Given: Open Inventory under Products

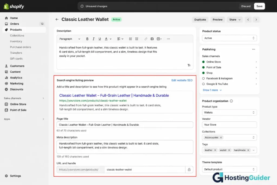Looking at the screenshot, I should 16,41.
